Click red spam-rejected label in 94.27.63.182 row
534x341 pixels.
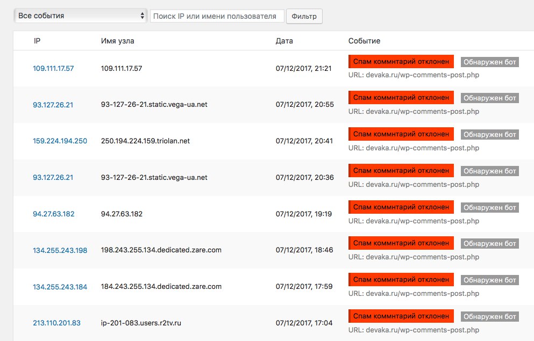tap(401, 207)
